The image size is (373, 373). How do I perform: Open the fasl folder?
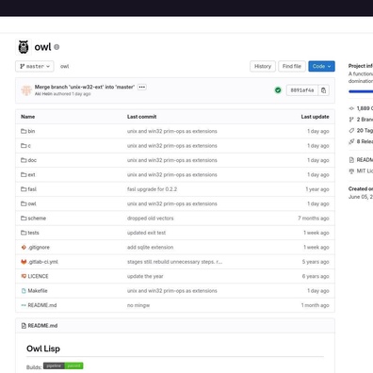click(x=32, y=189)
